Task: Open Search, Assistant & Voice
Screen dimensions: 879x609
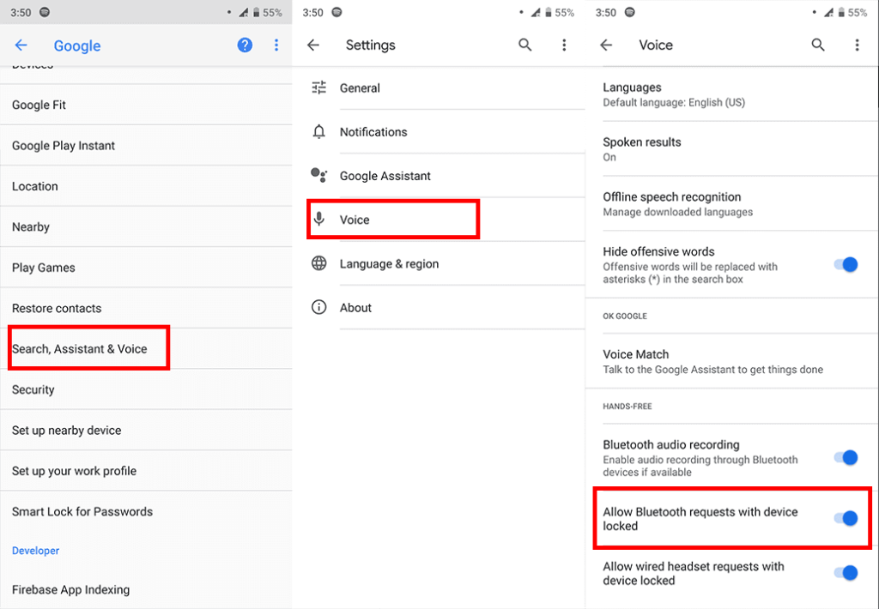Action: tap(146, 348)
